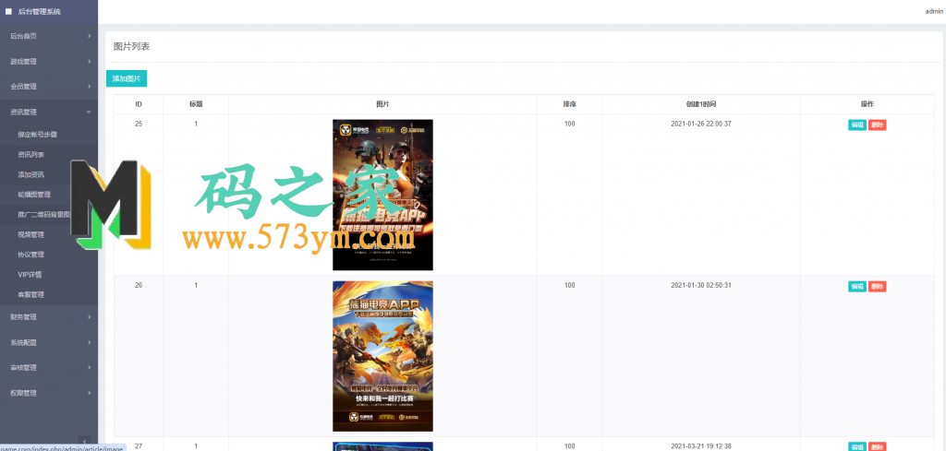Click date 2021-03-21 19:12:38
The height and width of the screenshot is (451, 946).
point(701,446)
